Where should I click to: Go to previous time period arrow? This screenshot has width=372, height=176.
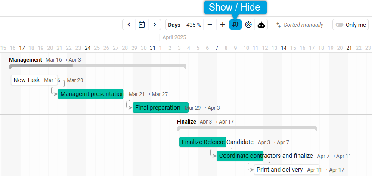pos(129,25)
